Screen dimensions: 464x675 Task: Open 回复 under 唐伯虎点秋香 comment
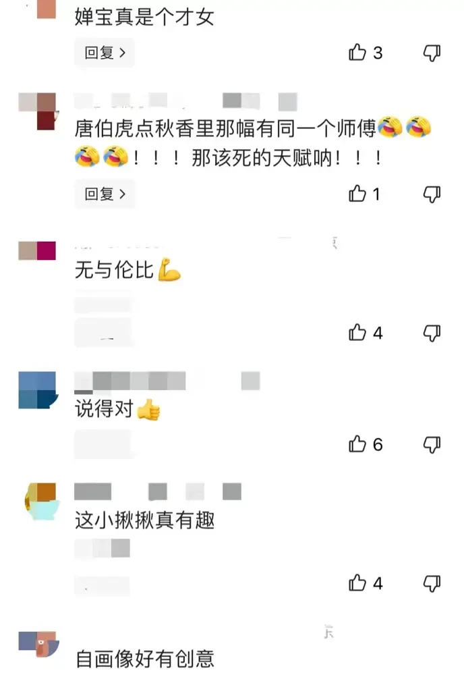tap(105, 194)
